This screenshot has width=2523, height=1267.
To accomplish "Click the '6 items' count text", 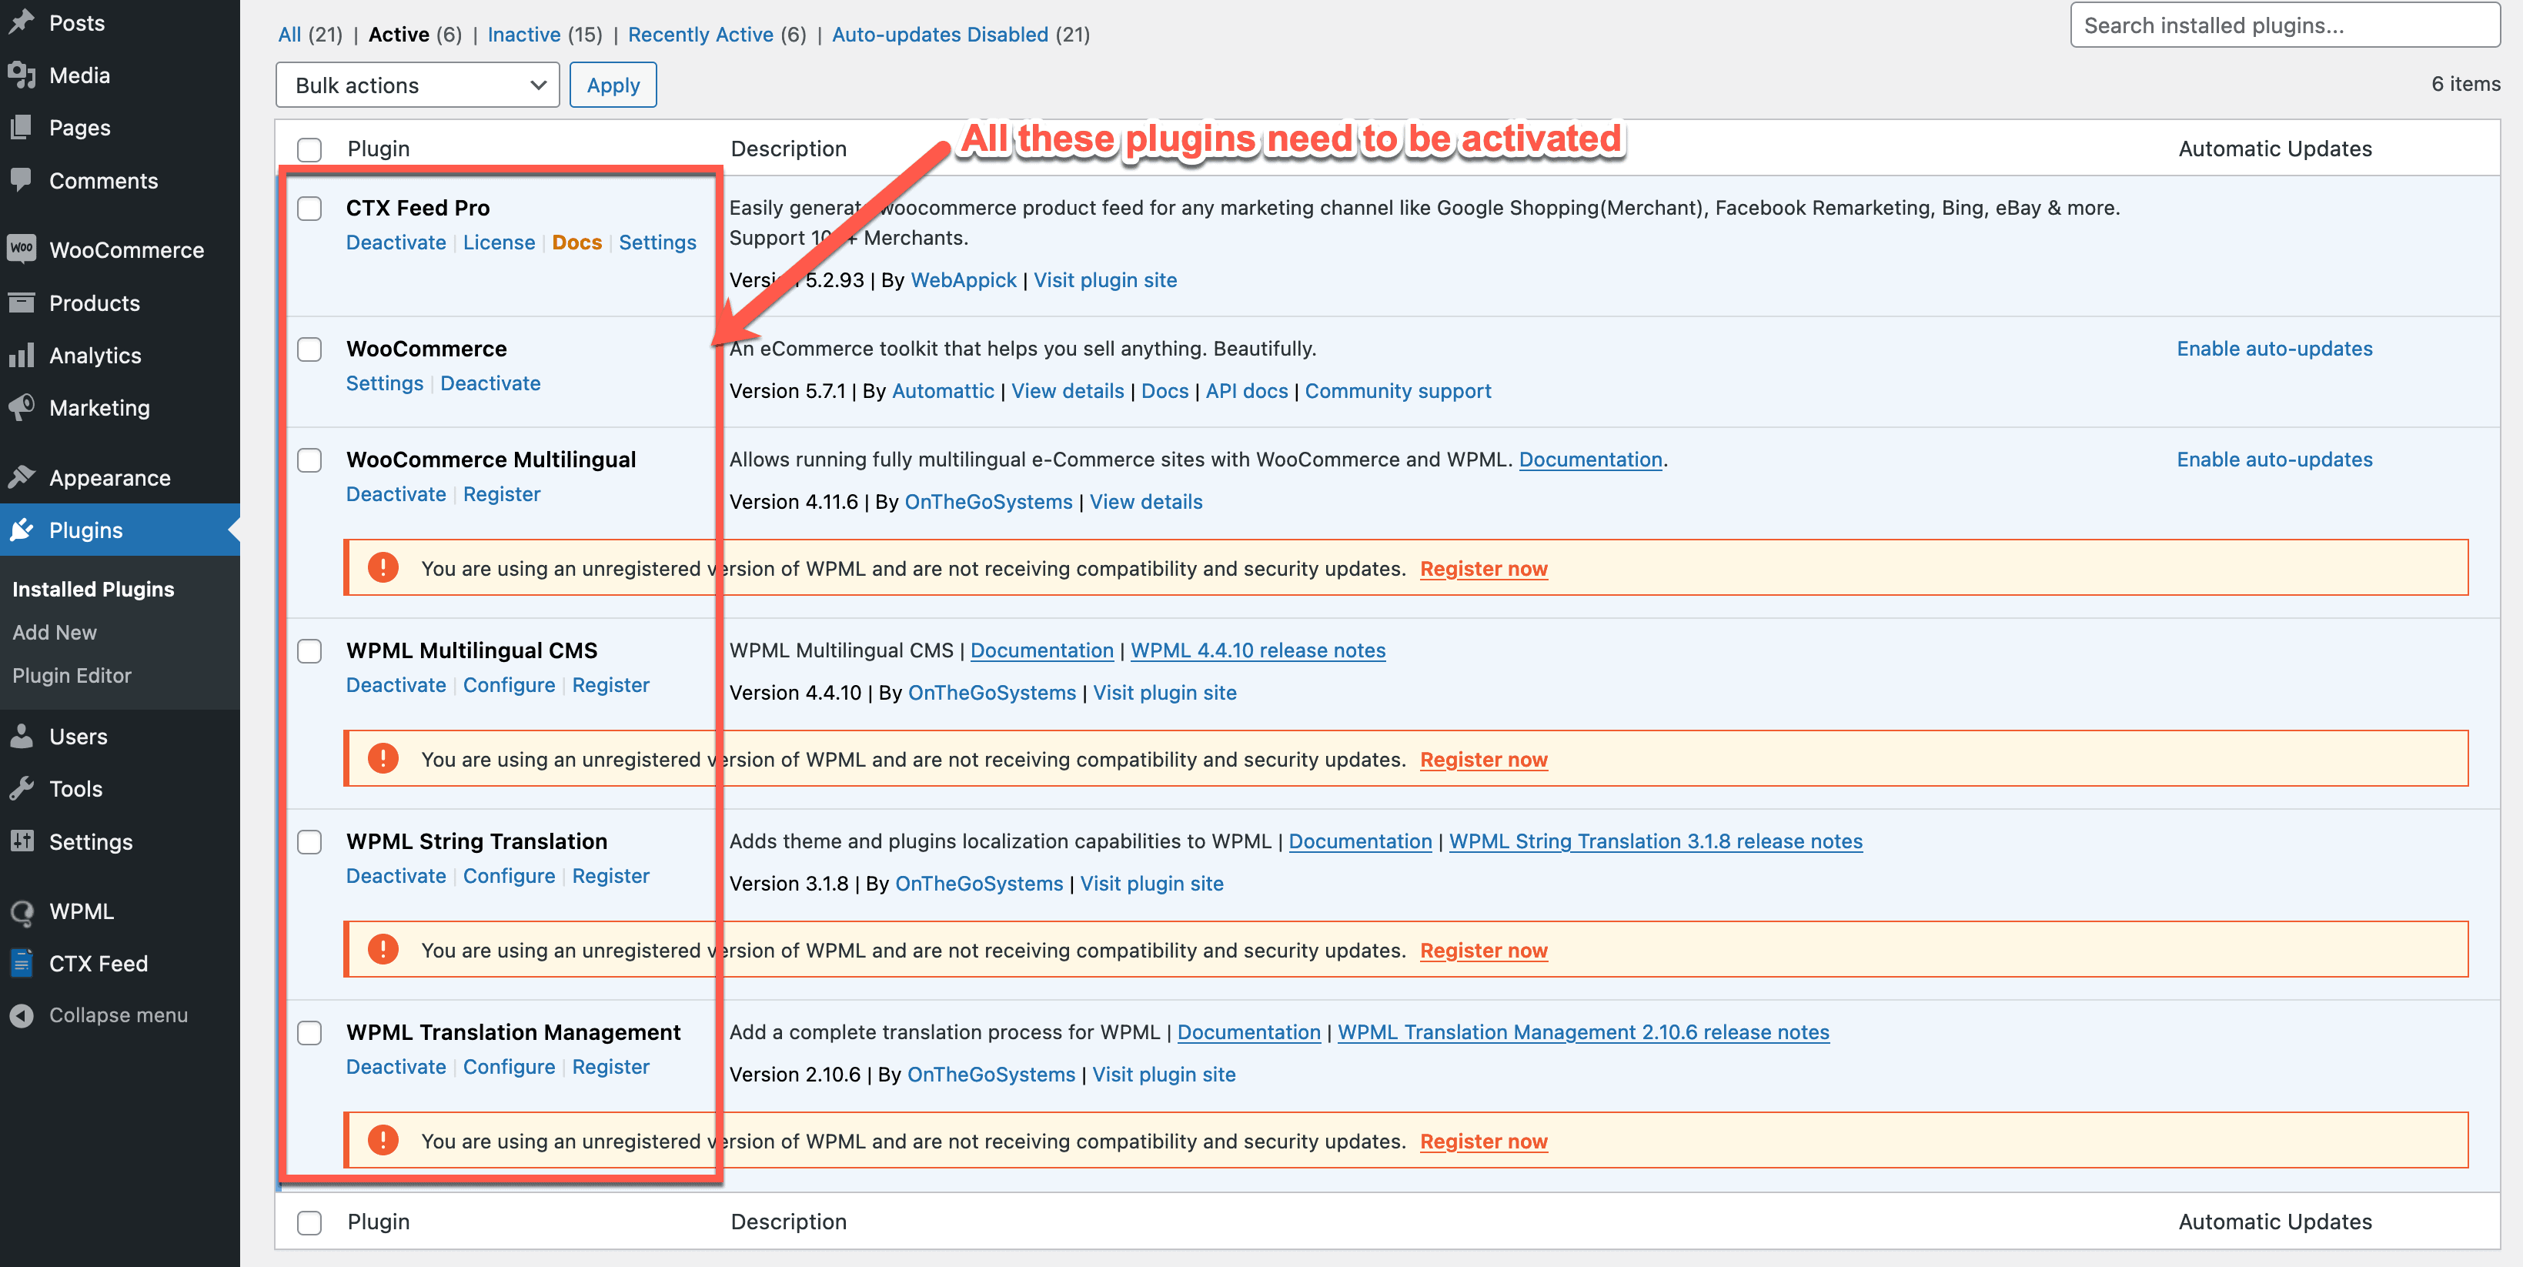I will [x=2465, y=84].
